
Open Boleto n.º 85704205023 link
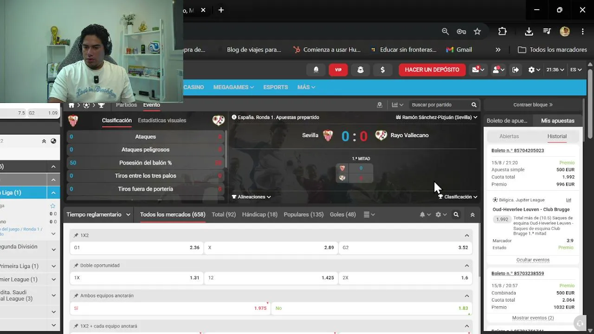517,150
